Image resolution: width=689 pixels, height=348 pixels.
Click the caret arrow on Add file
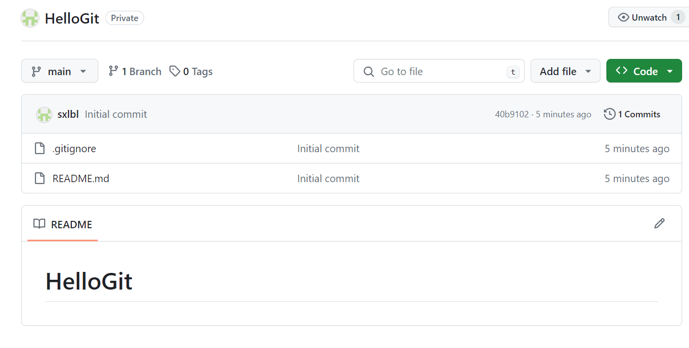[588, 72]
